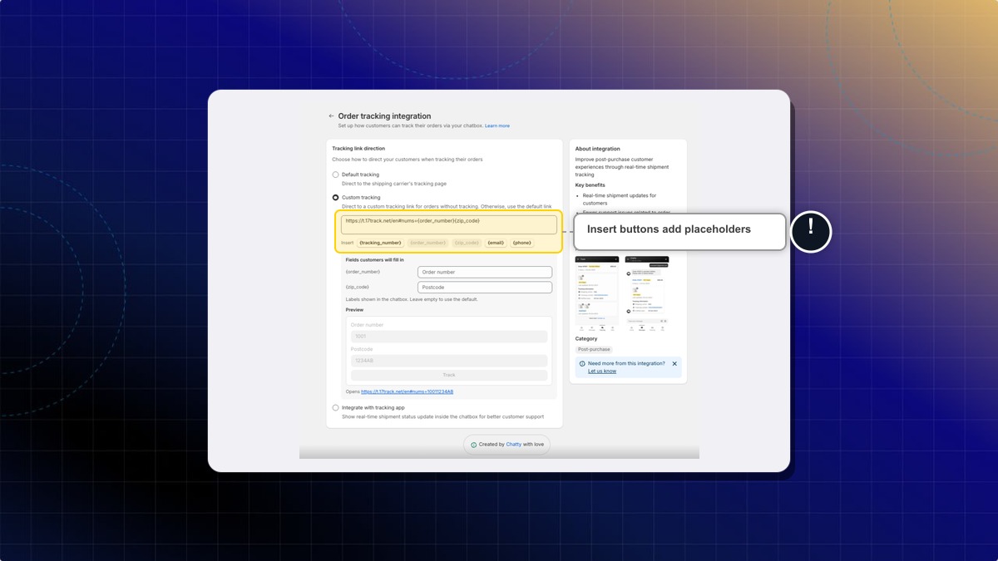Dismiss the Need more from this integration banner
Screen dimensions: 998x561
(674, 364)
